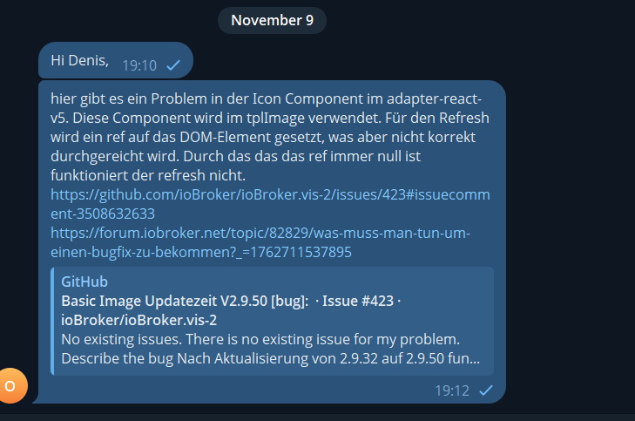Open the "Basic Image Updatezeit" preview title
The image size is (635, 421).
(185, 301)
